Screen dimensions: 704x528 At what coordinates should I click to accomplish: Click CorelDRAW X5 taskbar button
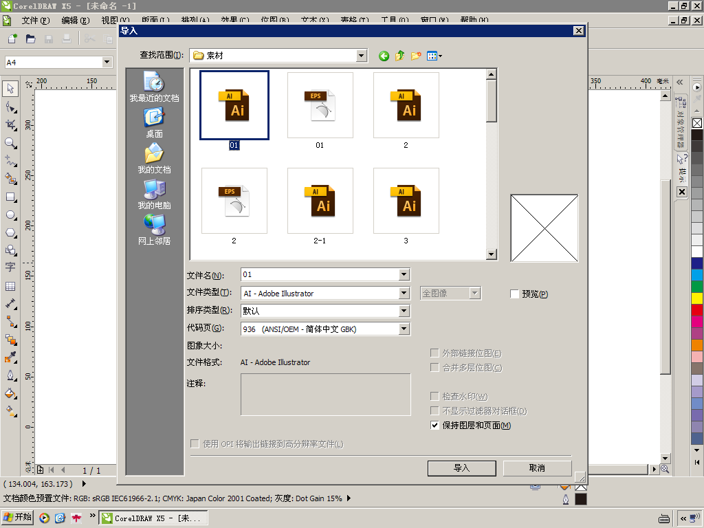point(153,518)
